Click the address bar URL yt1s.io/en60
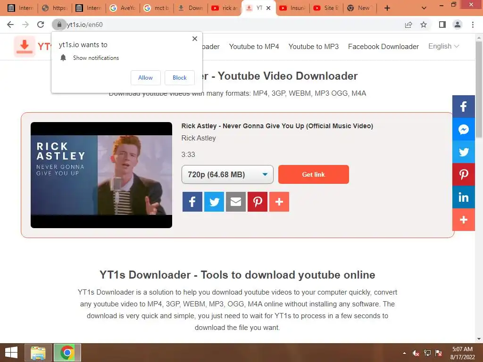 pyautogui.click(x=85, y=25)
